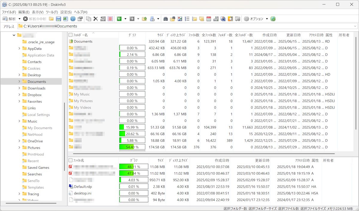Click the globe icon at toolbar's right end
Image resolution: width=359 pixels, height=211 pixels.
pos(273,19)
